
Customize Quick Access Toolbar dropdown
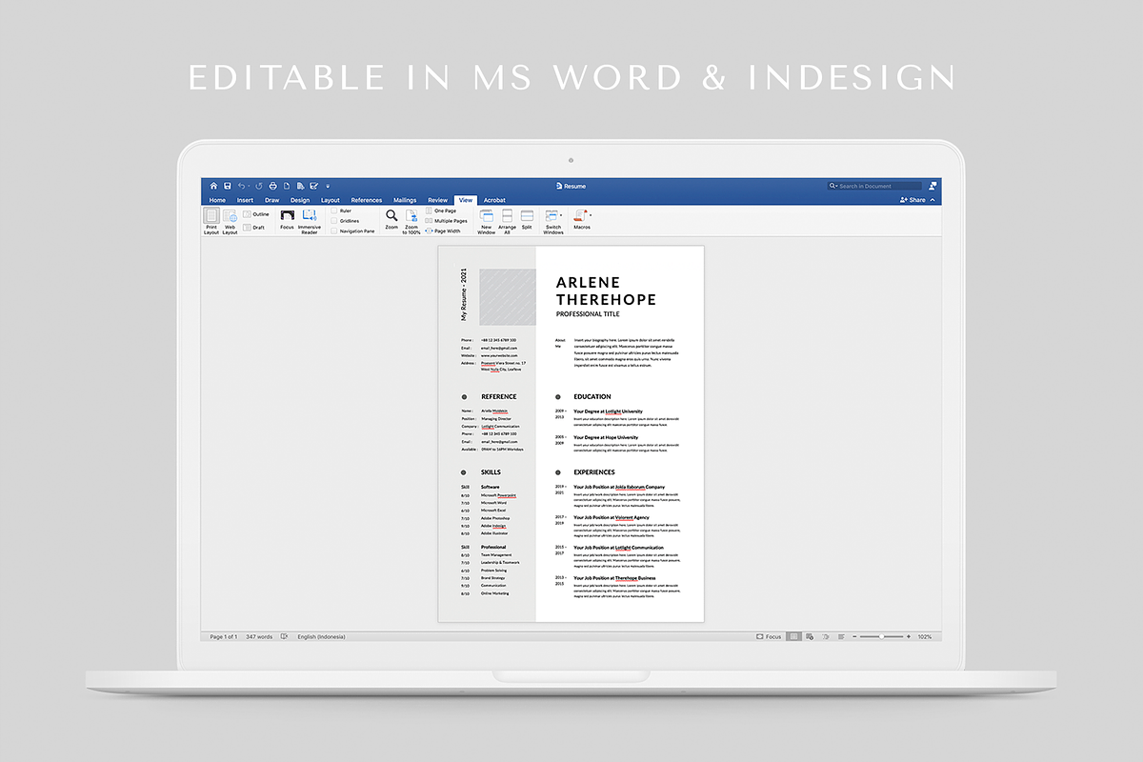[328, 186]
